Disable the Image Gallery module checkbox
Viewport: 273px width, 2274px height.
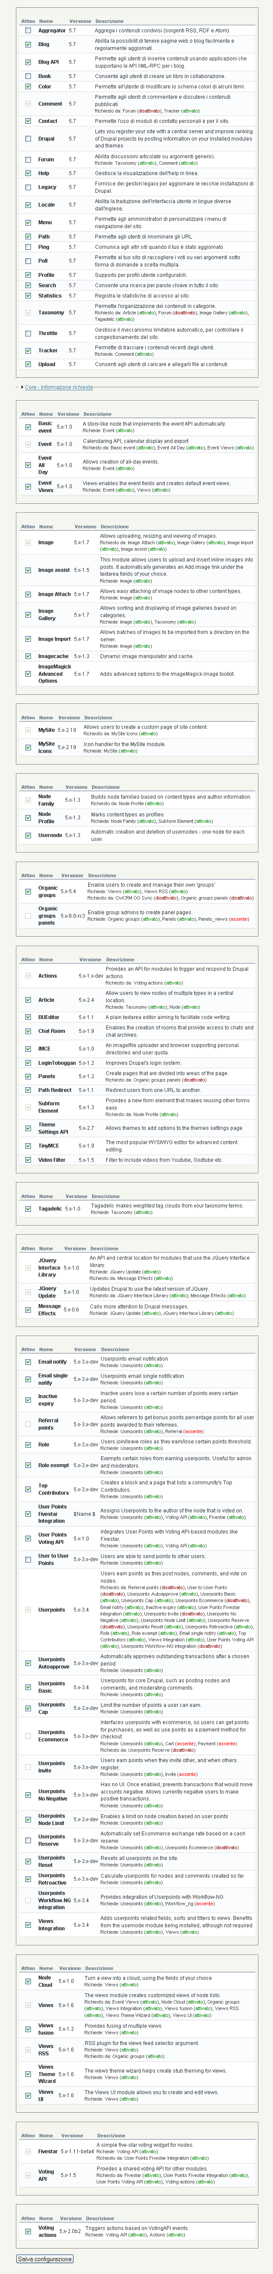[x=28, y=615]
